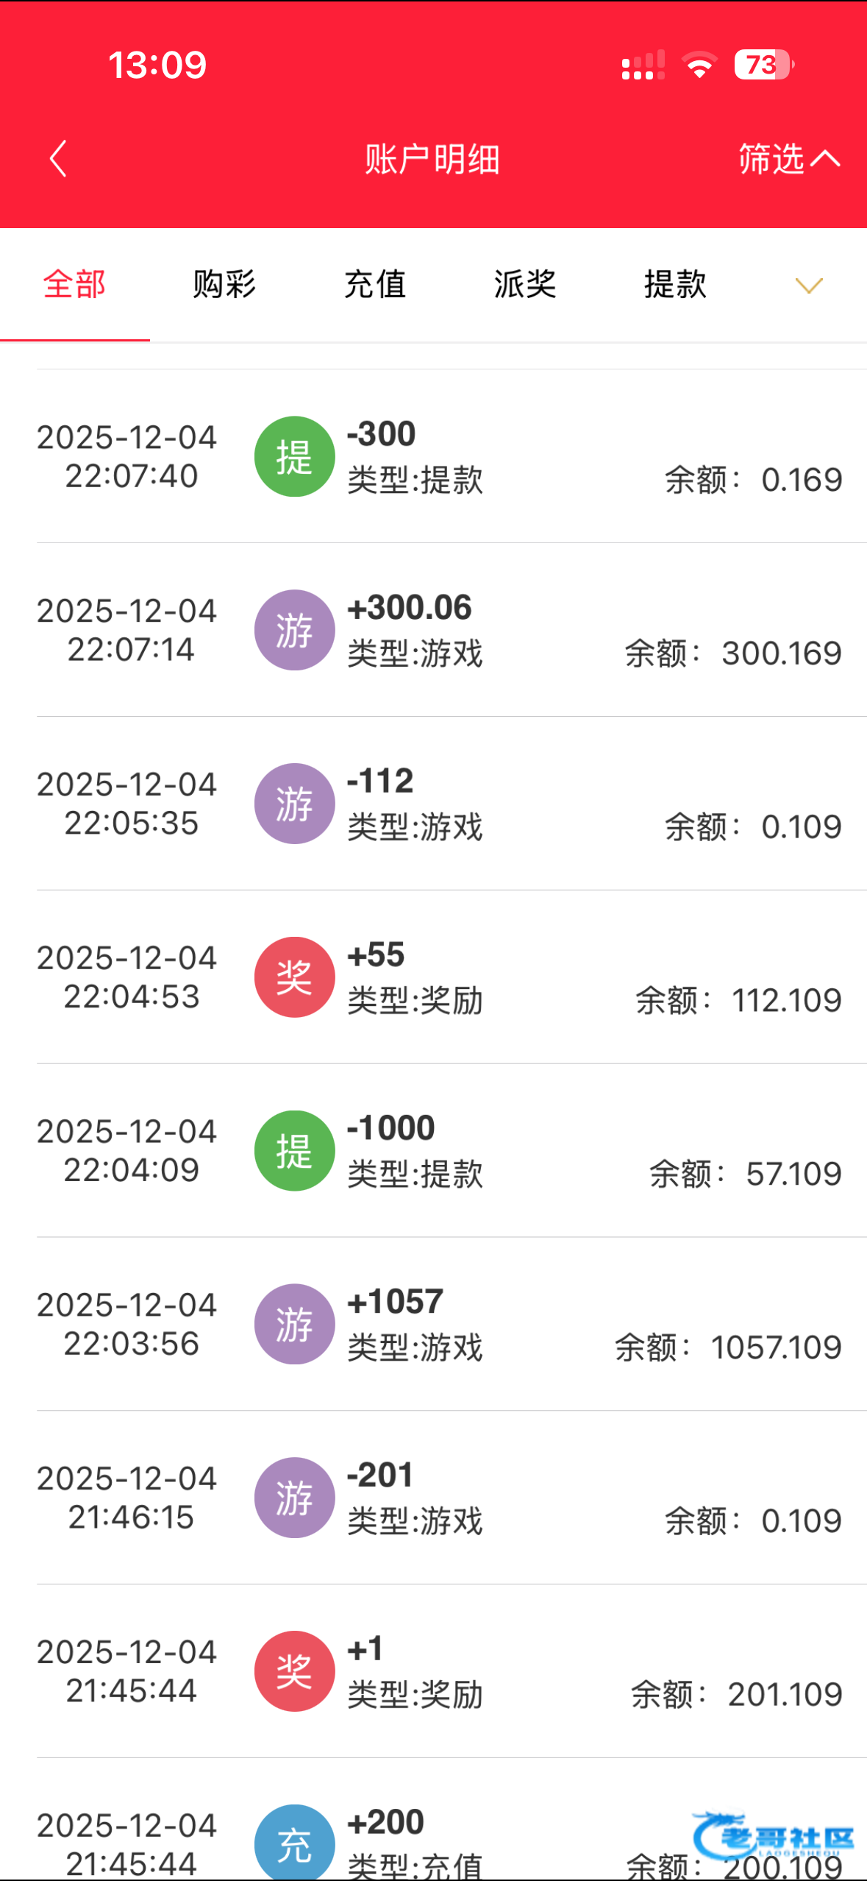This screenshot has width=867, height=1881.
Task: Click the 账户明细 page title
Action: pyautogui.click(x=432, y=160)
